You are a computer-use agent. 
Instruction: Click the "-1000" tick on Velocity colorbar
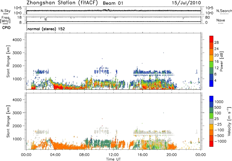pyautogui.click(x=220, y=141)
